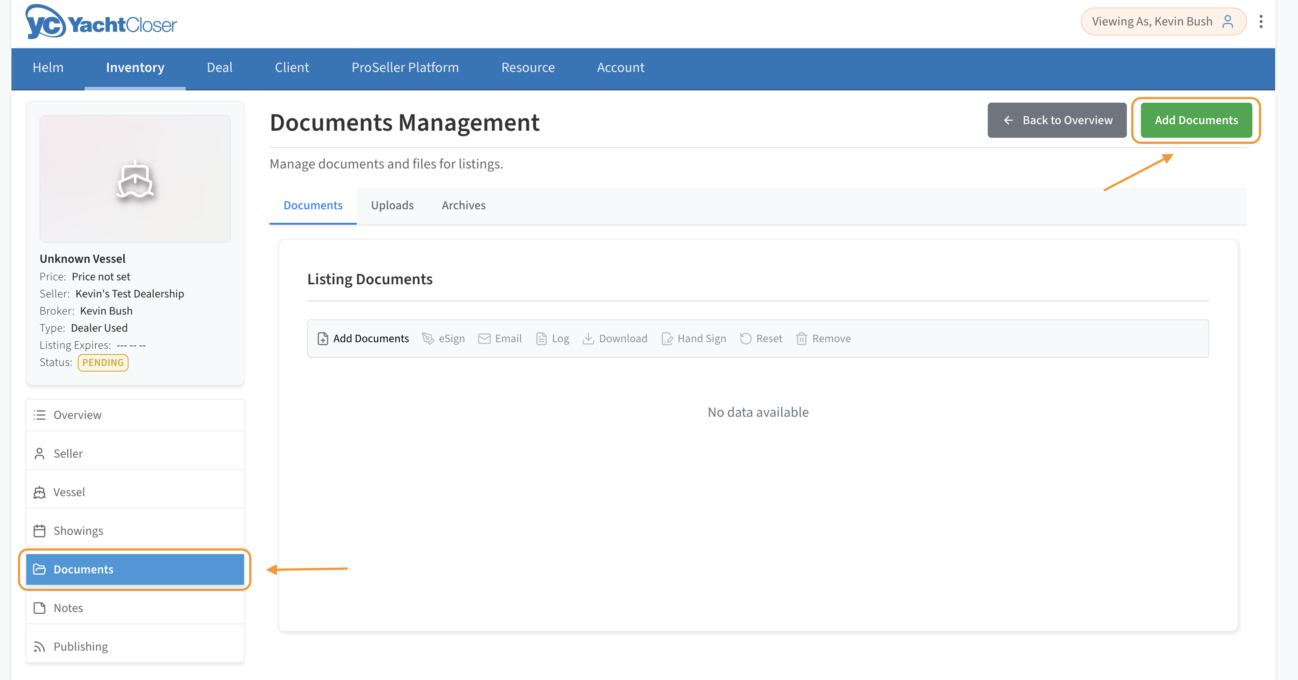Screen dimensions: 1298x680
Task: Click the Remove trash icon
Action: 801,339
